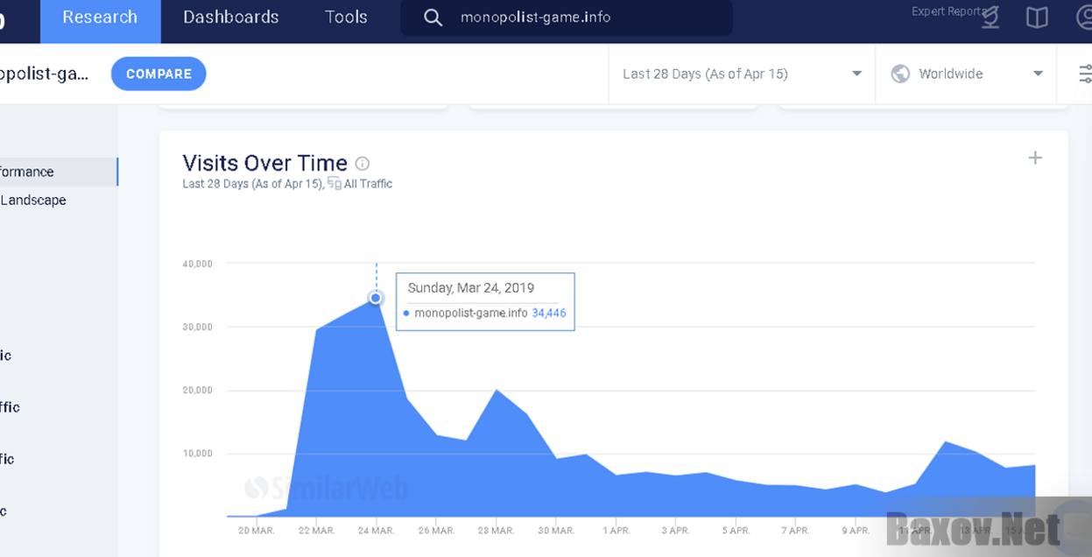This screenshot has height=557, width=1092.
Task: Click the COMPARE button
Action: 159,74
